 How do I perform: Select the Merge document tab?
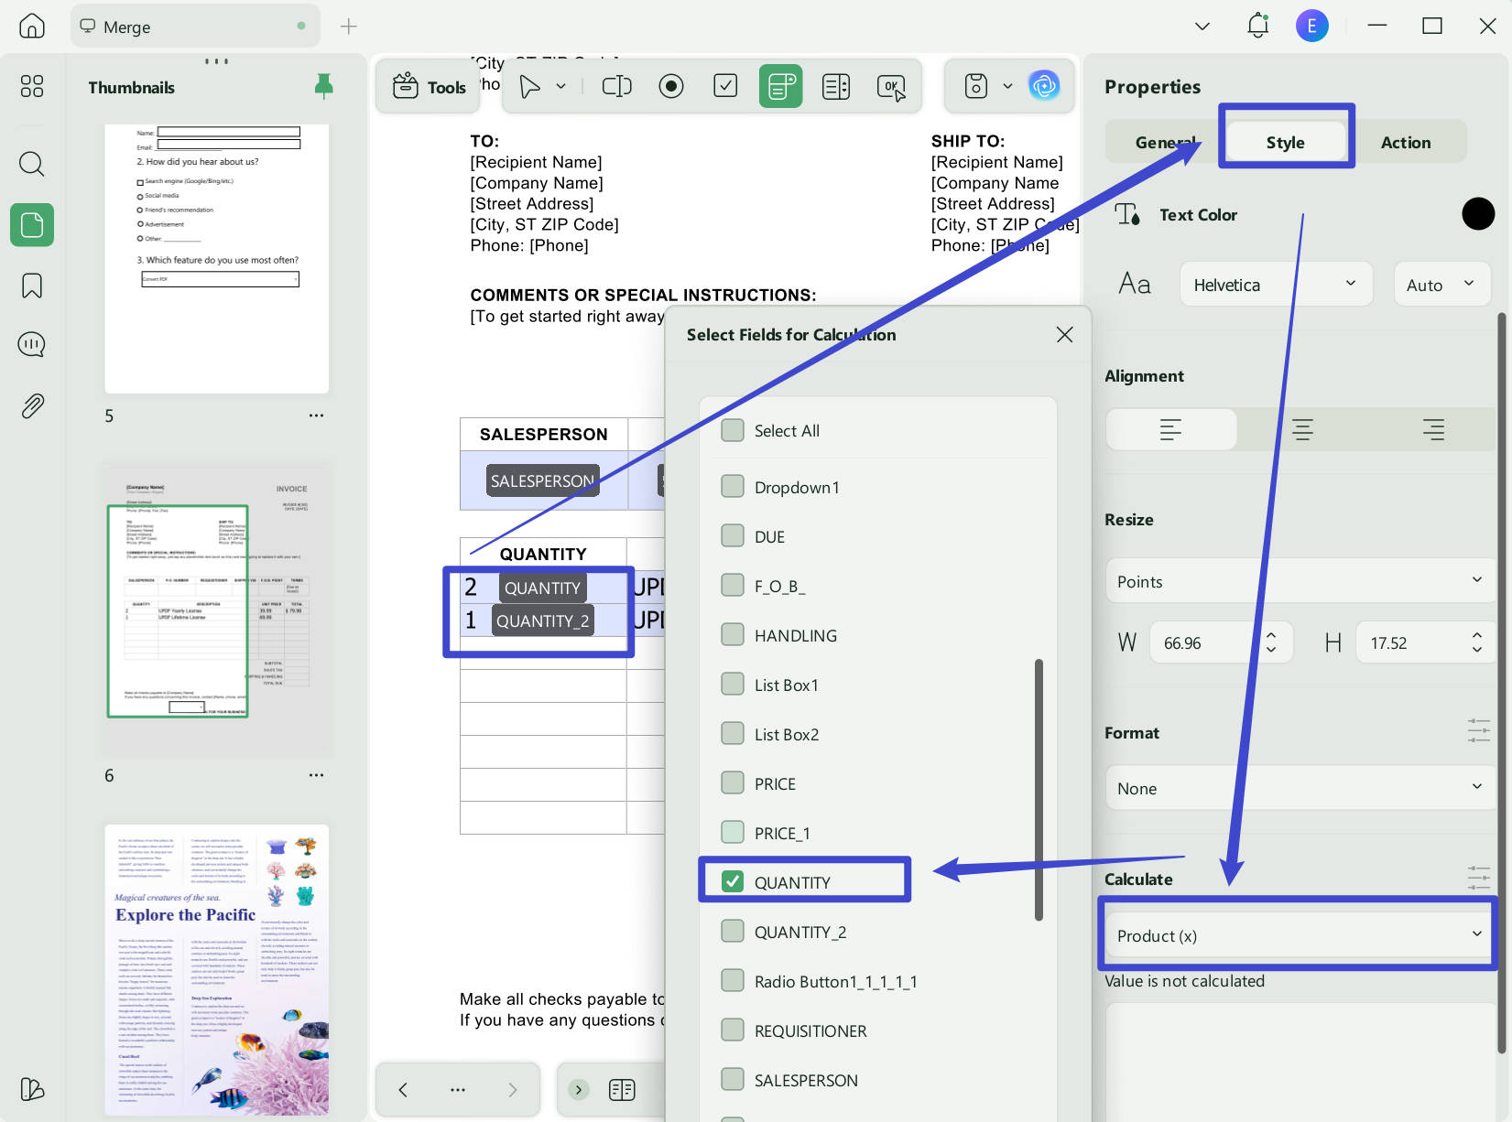click(195, 27)
